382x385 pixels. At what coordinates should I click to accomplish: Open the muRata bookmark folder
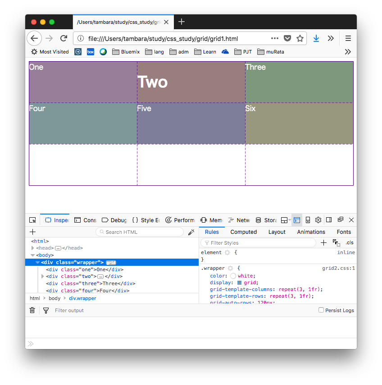point(271,52)
